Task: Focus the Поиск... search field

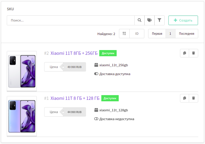Action: (x=71, y=20)
